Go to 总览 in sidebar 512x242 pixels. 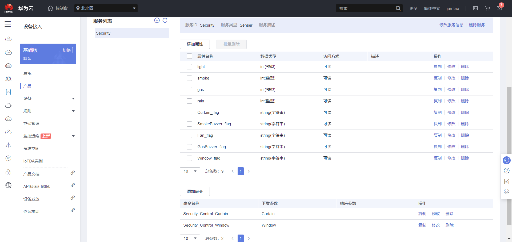[27, 74]
